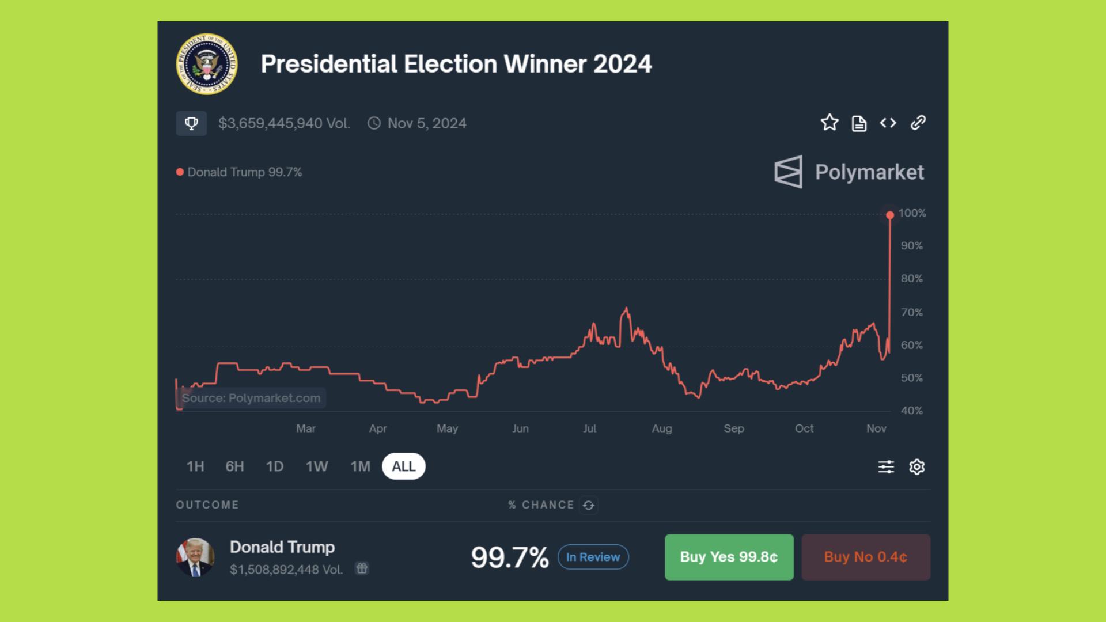Click Buy Yes 99.8¢ button
The image size is (1106, 622).
tap(729, 557)
